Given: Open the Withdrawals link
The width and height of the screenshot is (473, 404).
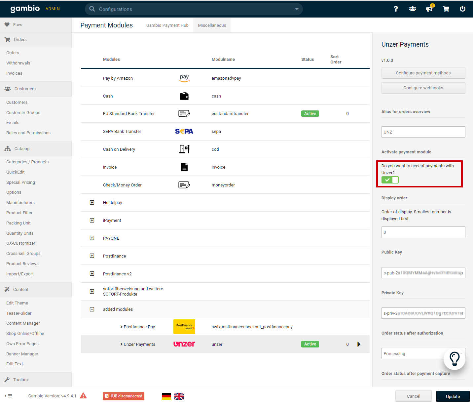Looking at the screenshot, I should pos(18,63).
